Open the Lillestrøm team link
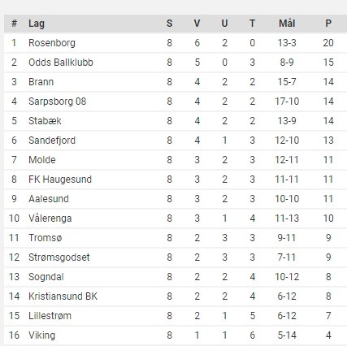 coord(50,316)
